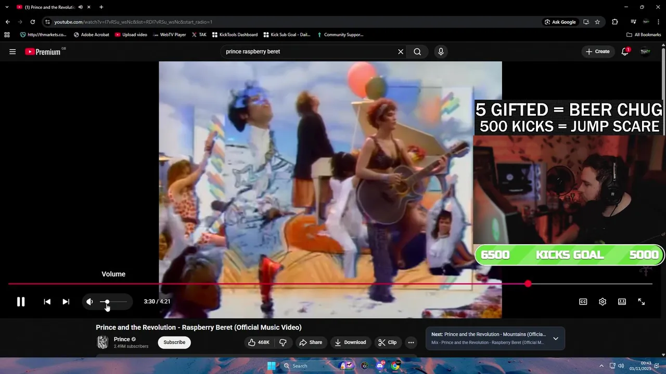Open Chrome profile avatar
666x374 pixels.
[x=646, y=22]
